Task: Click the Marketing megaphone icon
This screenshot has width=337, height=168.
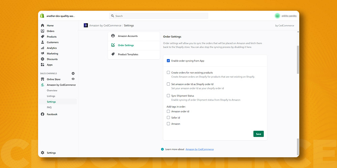Action: pos(42,53)
